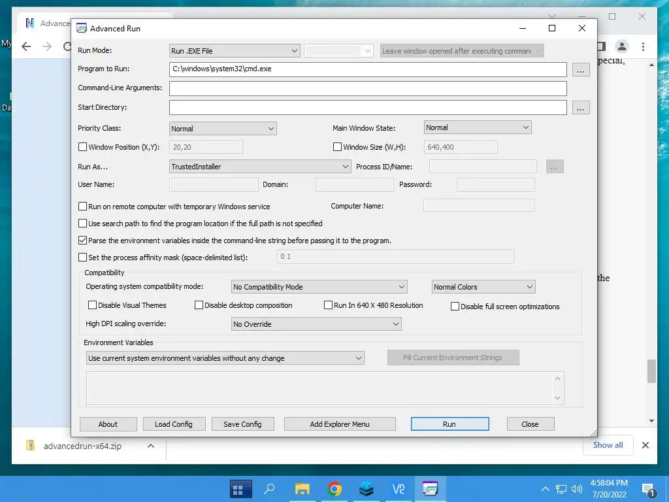The image size is (669, 502).
Task: Show hidden system tray icons chevron
Action: coord(546,489)
